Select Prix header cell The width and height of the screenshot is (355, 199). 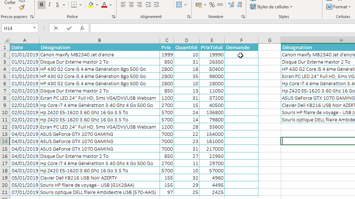point(167,47)
